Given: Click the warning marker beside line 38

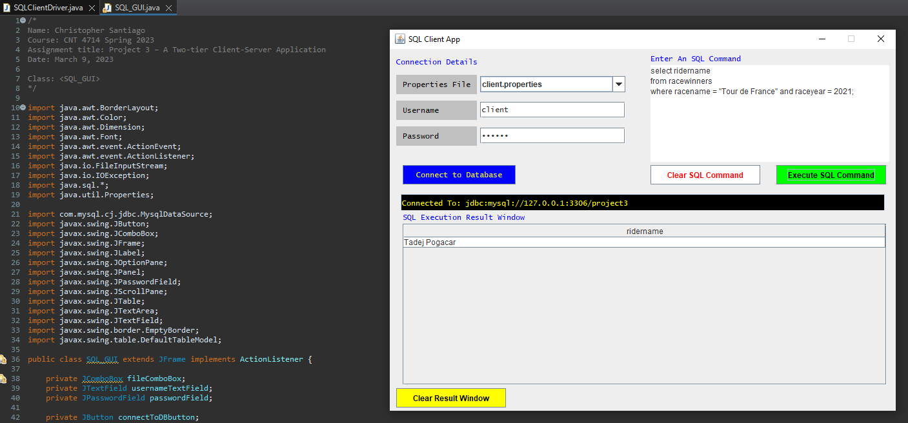Looking at the screenshot, I should (5, 379).
